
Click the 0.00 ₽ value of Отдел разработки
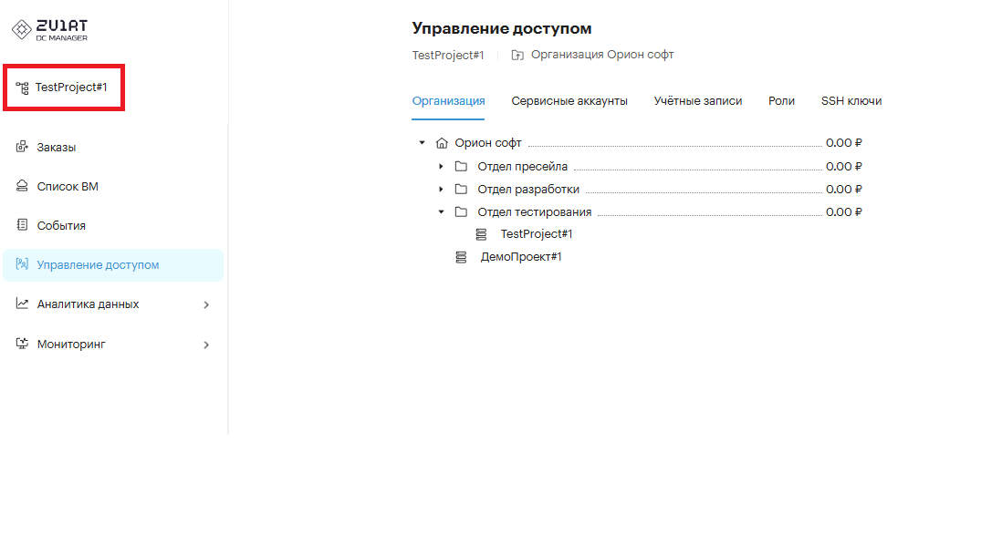(x=843, y=190)
